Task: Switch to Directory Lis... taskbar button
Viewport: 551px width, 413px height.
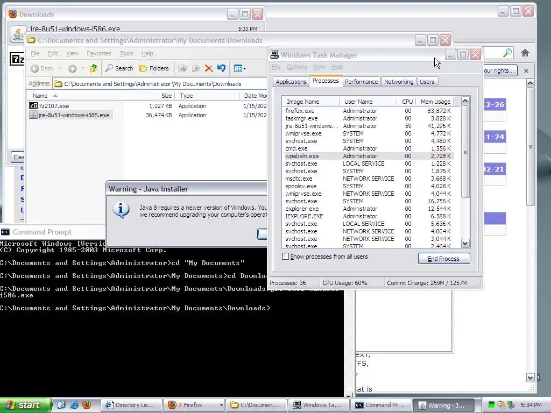Action: (132, 405)
